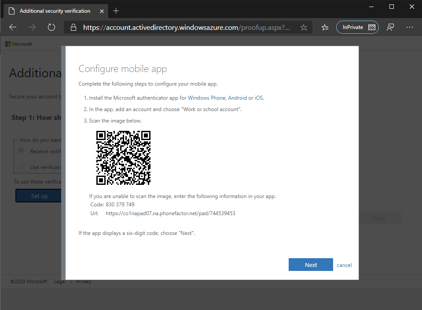422x310 pixels.
Task: Select Use verification code radio option
Action: 21,166
